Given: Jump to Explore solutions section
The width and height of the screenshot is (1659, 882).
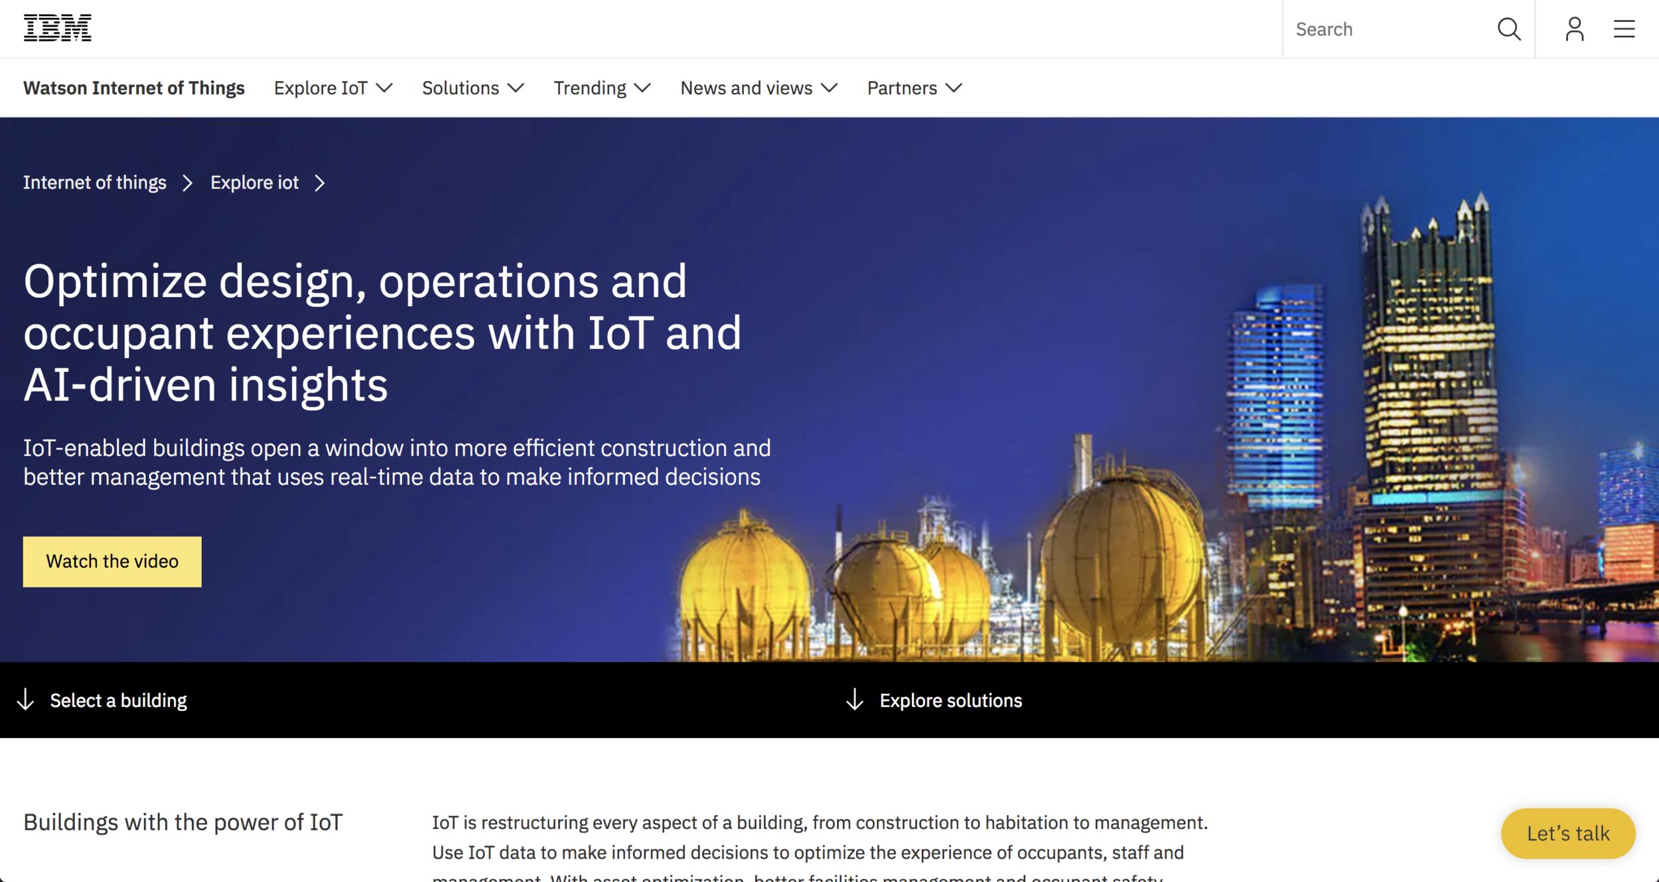Looking at the screenshot, I should tap(951, 700).
